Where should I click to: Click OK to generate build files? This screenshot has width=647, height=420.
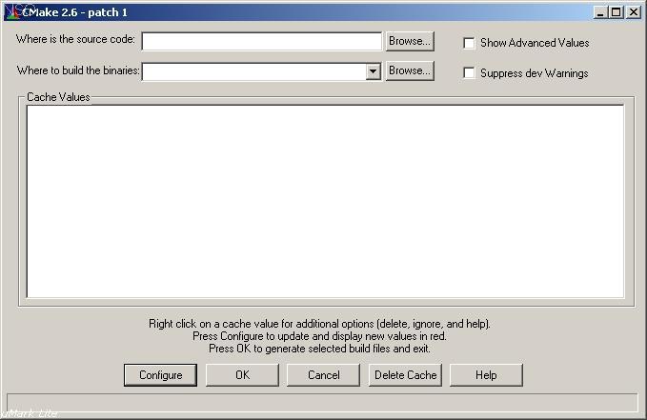(242, 375)
